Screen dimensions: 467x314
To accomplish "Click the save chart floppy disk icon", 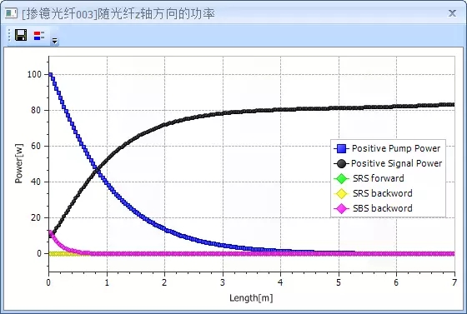I will click(x=21, y=35).
